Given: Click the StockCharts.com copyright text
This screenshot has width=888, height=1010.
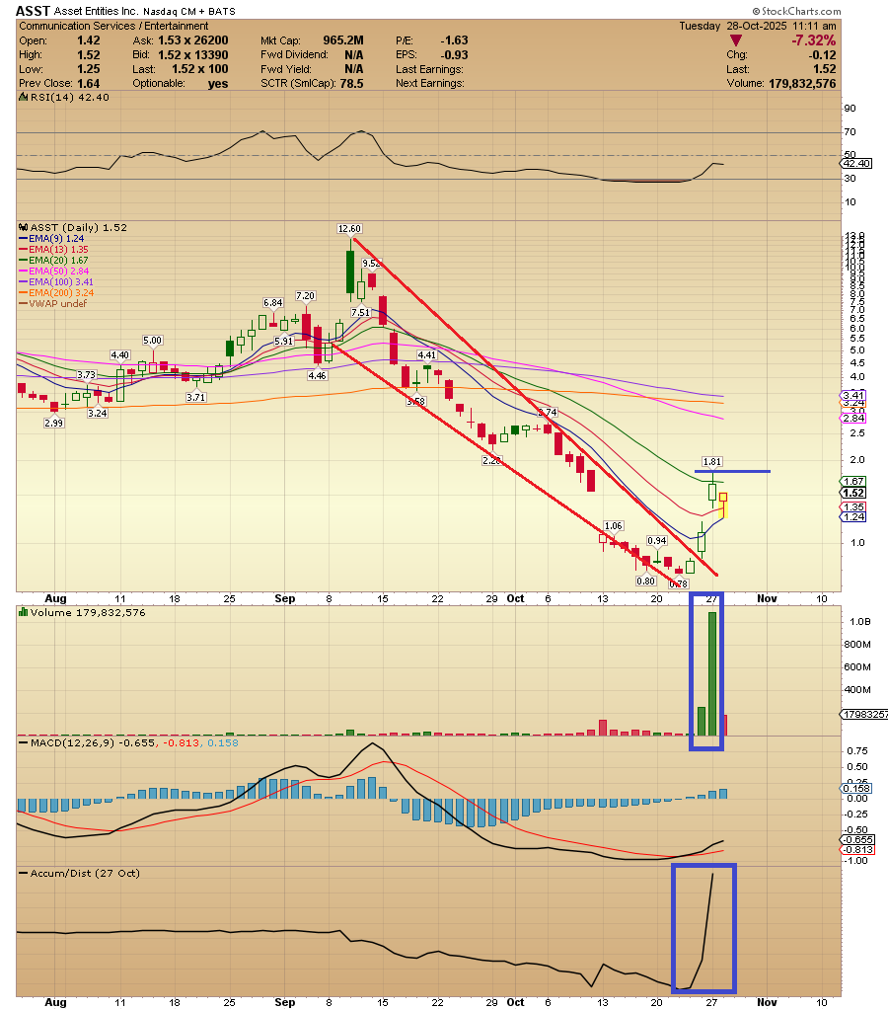Looking at the screenshot, I should (x=796, y=11).
